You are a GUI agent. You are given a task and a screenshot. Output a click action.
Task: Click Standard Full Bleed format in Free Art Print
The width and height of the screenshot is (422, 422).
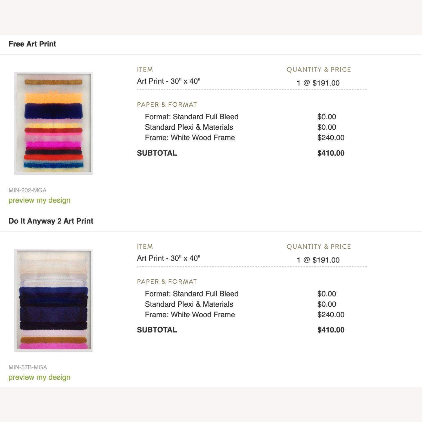(192, 117)
